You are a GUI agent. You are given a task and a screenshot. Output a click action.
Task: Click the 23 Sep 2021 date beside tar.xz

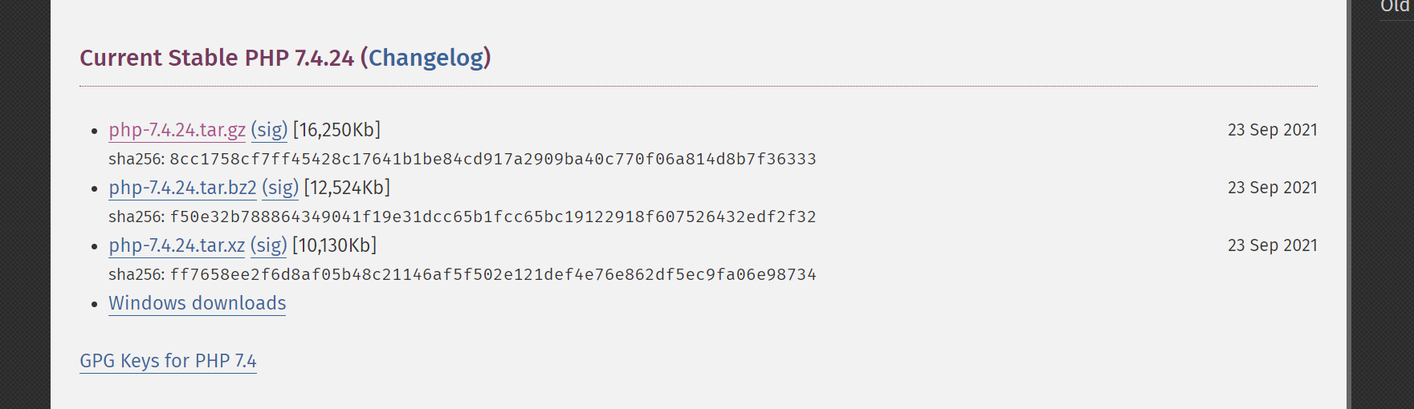pos(1273,245)
